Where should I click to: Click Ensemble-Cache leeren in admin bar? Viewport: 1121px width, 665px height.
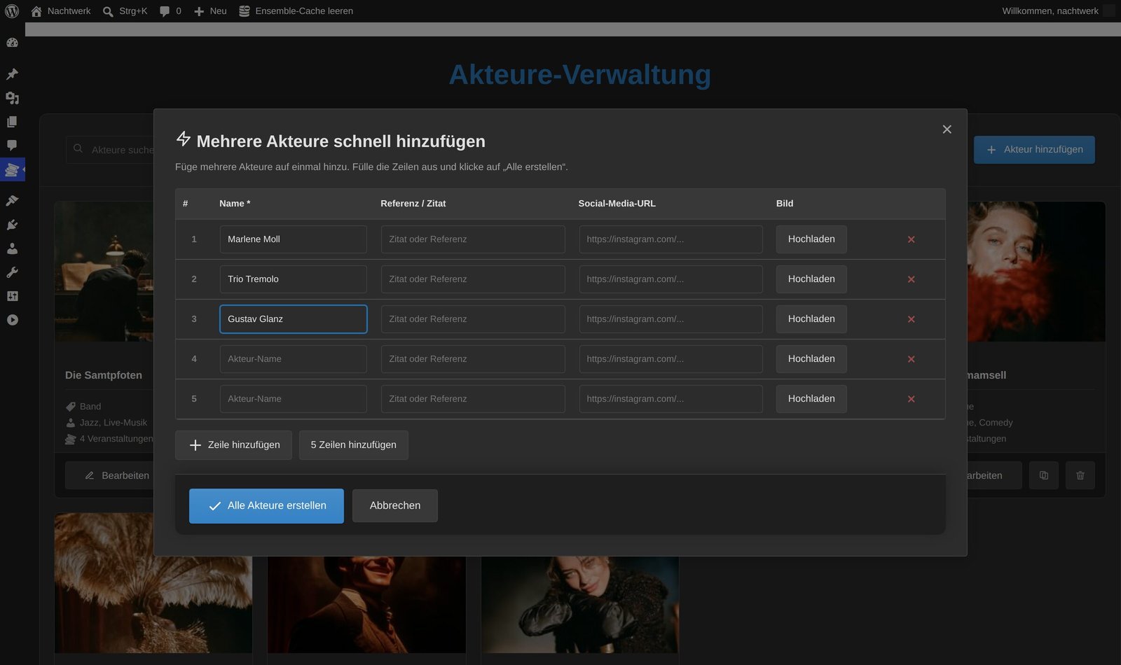click(296, 11)
